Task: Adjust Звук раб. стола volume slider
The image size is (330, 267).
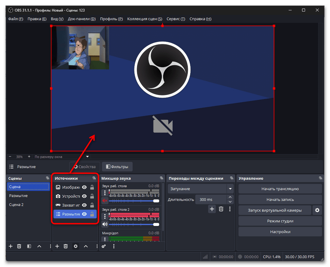Action: pyautogui.click(x=134, y=201)
